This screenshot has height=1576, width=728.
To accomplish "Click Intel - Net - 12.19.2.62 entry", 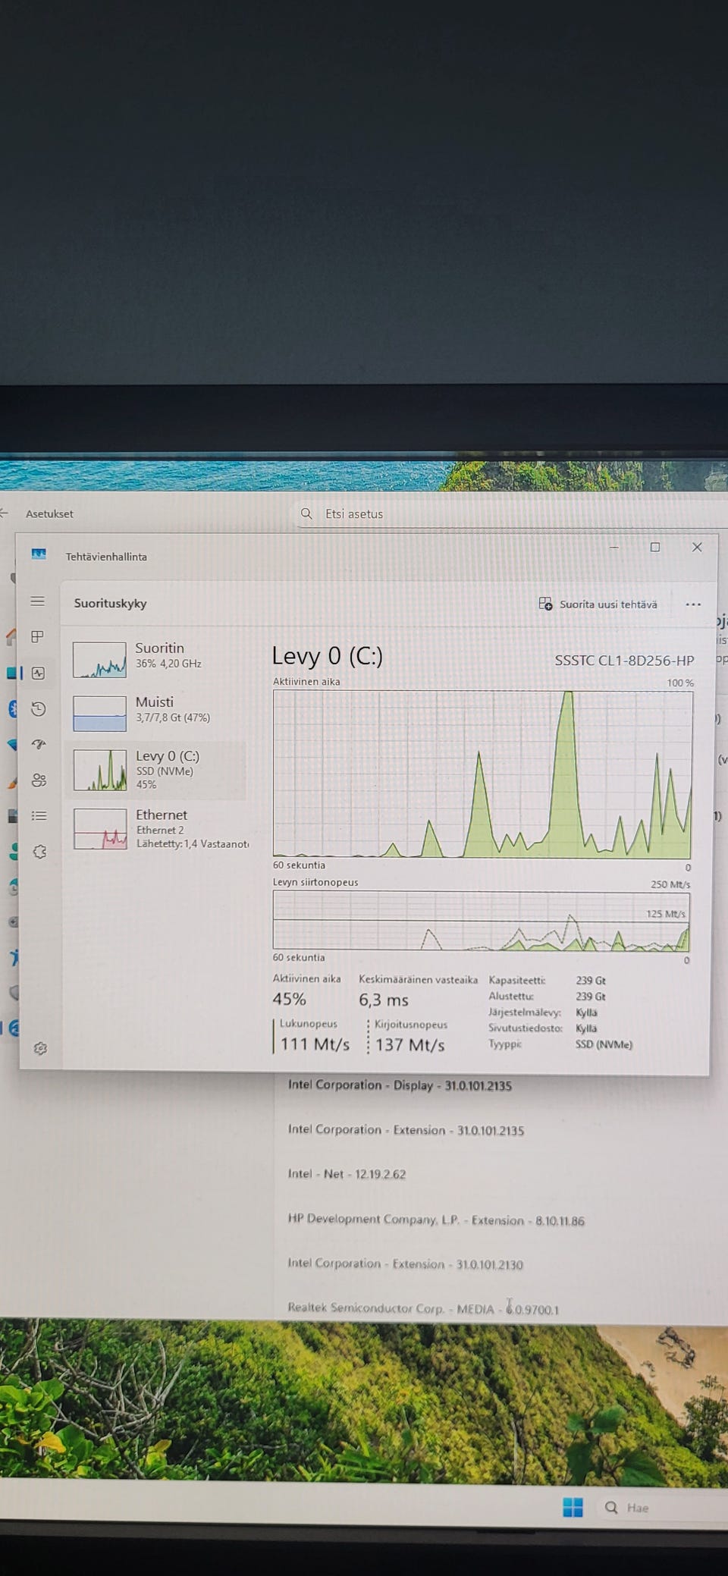I will click(347, 1174).
